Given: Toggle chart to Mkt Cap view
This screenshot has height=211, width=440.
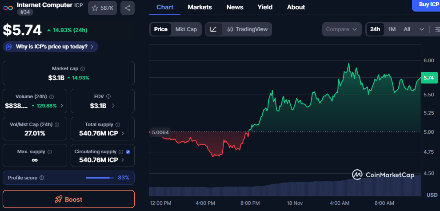Looking at the screenshot, I should 186,29.
